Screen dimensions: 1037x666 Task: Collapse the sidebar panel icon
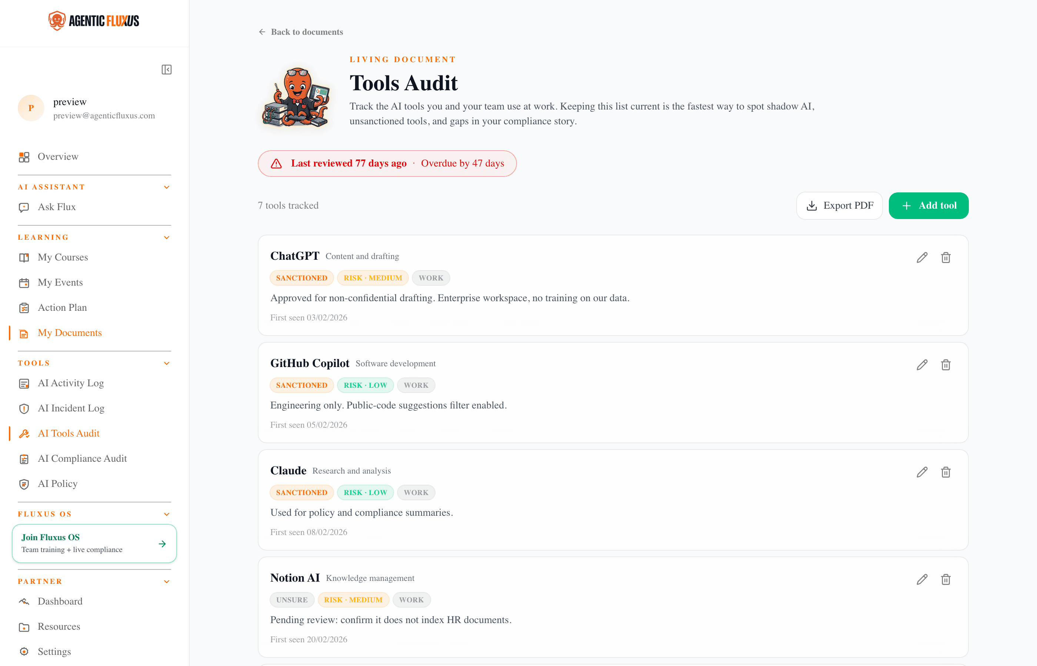167,70
